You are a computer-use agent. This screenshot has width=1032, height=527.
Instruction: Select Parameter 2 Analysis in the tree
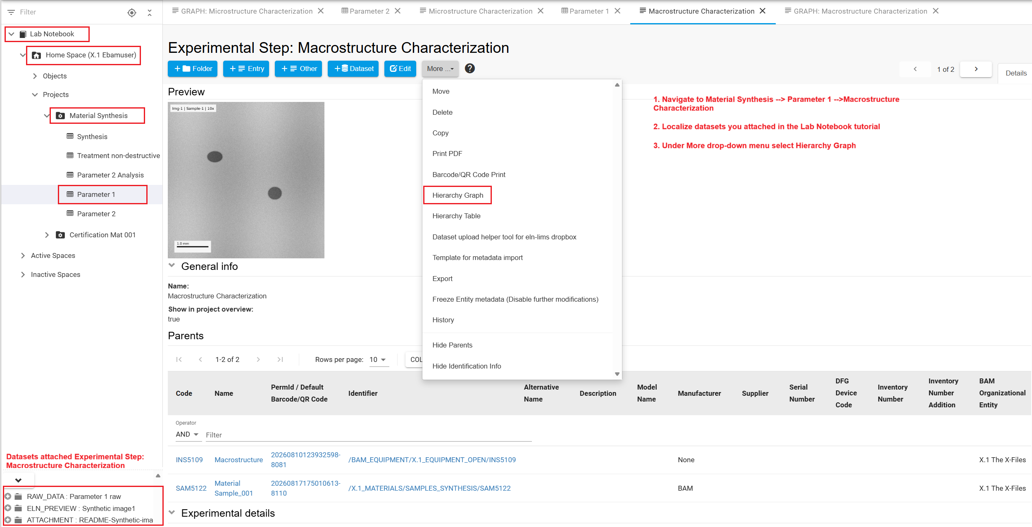coord(110,175)
